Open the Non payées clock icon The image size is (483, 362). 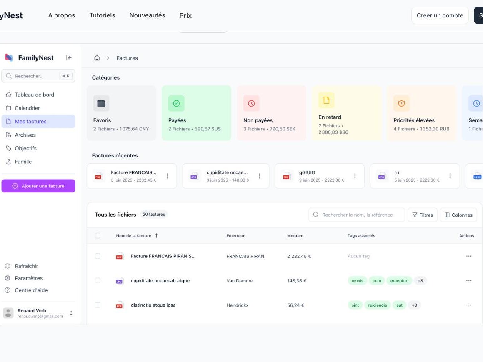point(251,103)
